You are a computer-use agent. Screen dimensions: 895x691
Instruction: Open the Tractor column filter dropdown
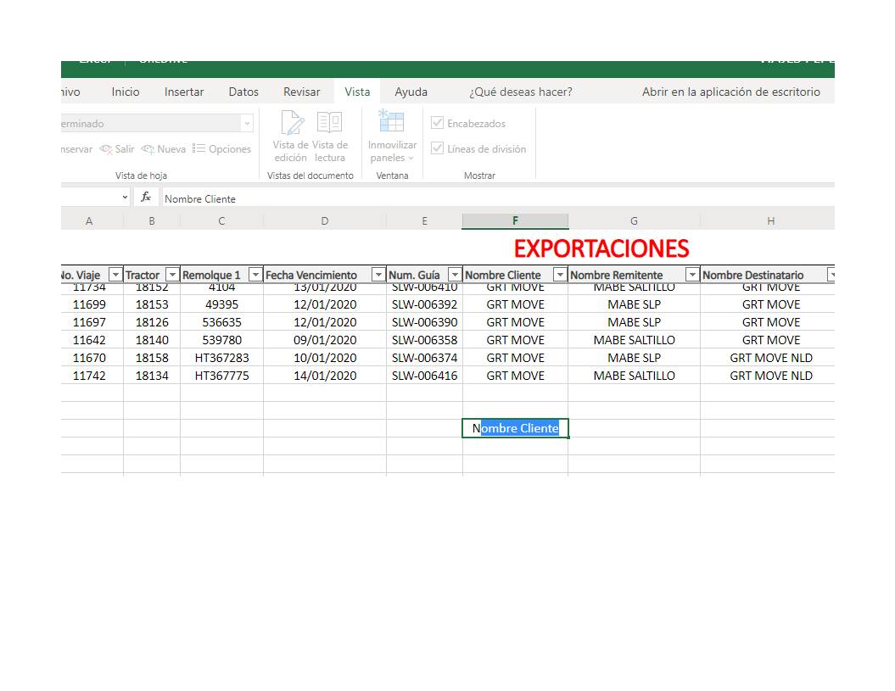tap(172, 275)
